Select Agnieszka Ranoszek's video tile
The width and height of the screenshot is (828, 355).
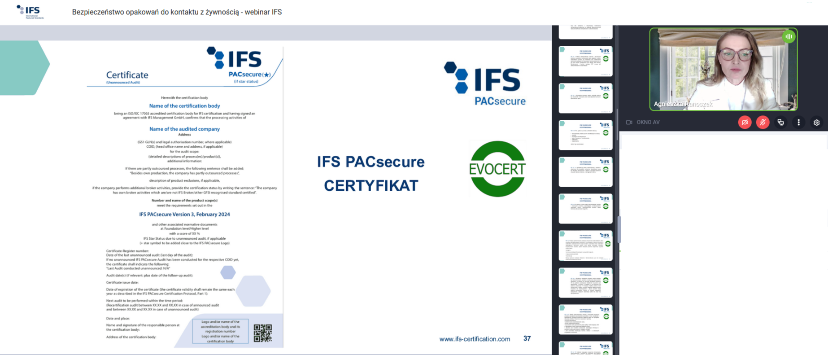[x=723, y=69]
